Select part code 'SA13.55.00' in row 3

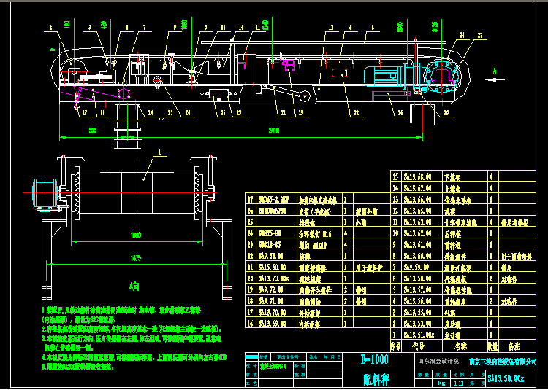(417, 313)
